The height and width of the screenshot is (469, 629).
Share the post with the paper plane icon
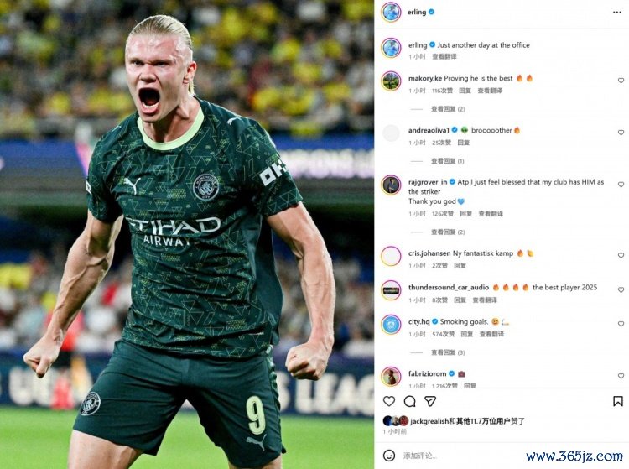(x=430, y=401)
